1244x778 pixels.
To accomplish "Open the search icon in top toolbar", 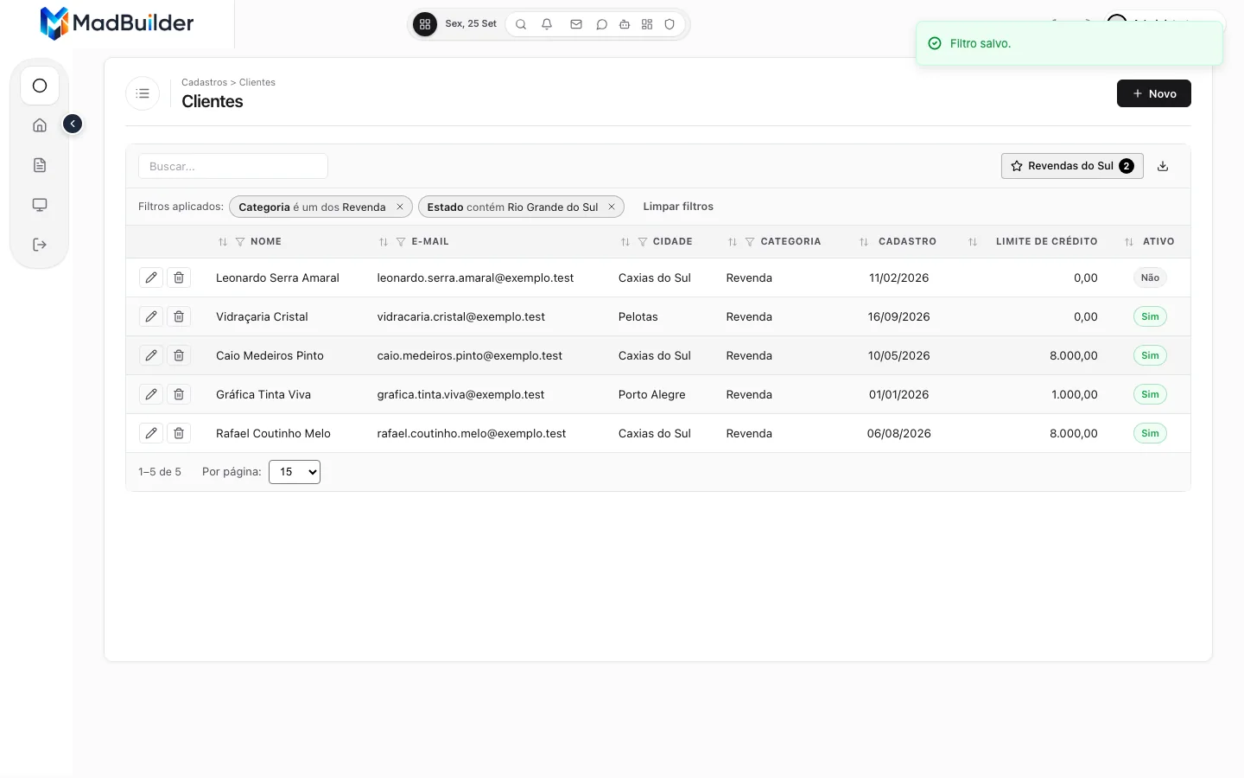I will 521,24.
